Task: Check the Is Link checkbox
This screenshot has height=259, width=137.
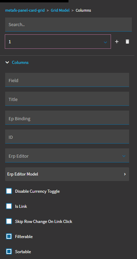Action: 9,206
